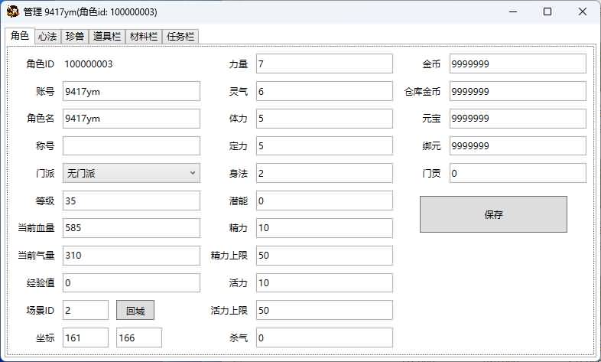Click the 绑元 input field
The height and width of the screenshot is (362, 601).
(518, 145)
